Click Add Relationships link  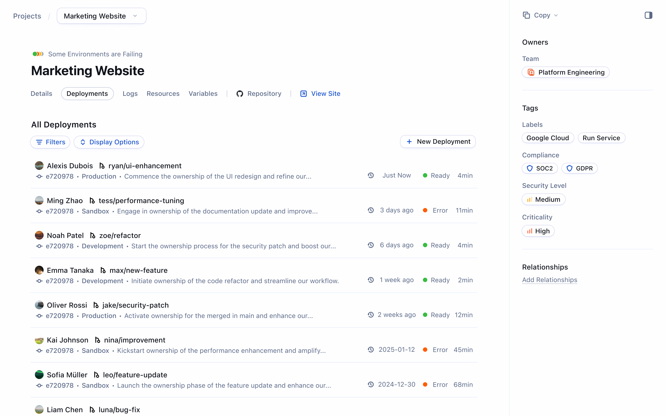tap(550, 280)
